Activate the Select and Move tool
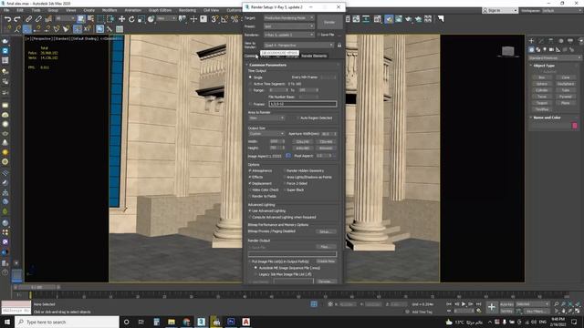 tap(121, 19)
